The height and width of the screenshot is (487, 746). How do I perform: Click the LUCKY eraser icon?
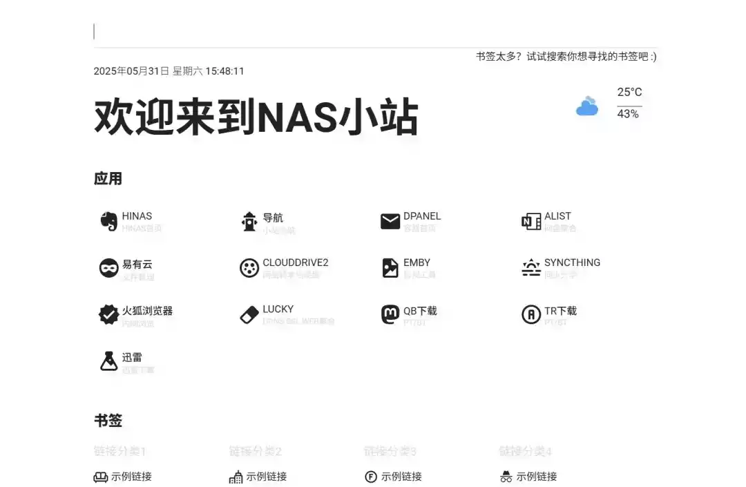pos(249,314)
